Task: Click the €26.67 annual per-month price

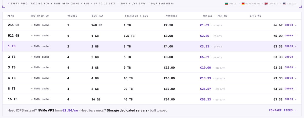Action: [x=205, y=89]
